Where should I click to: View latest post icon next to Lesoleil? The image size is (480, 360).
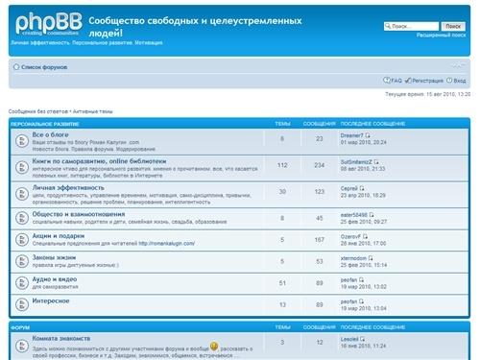click(362, 339)
